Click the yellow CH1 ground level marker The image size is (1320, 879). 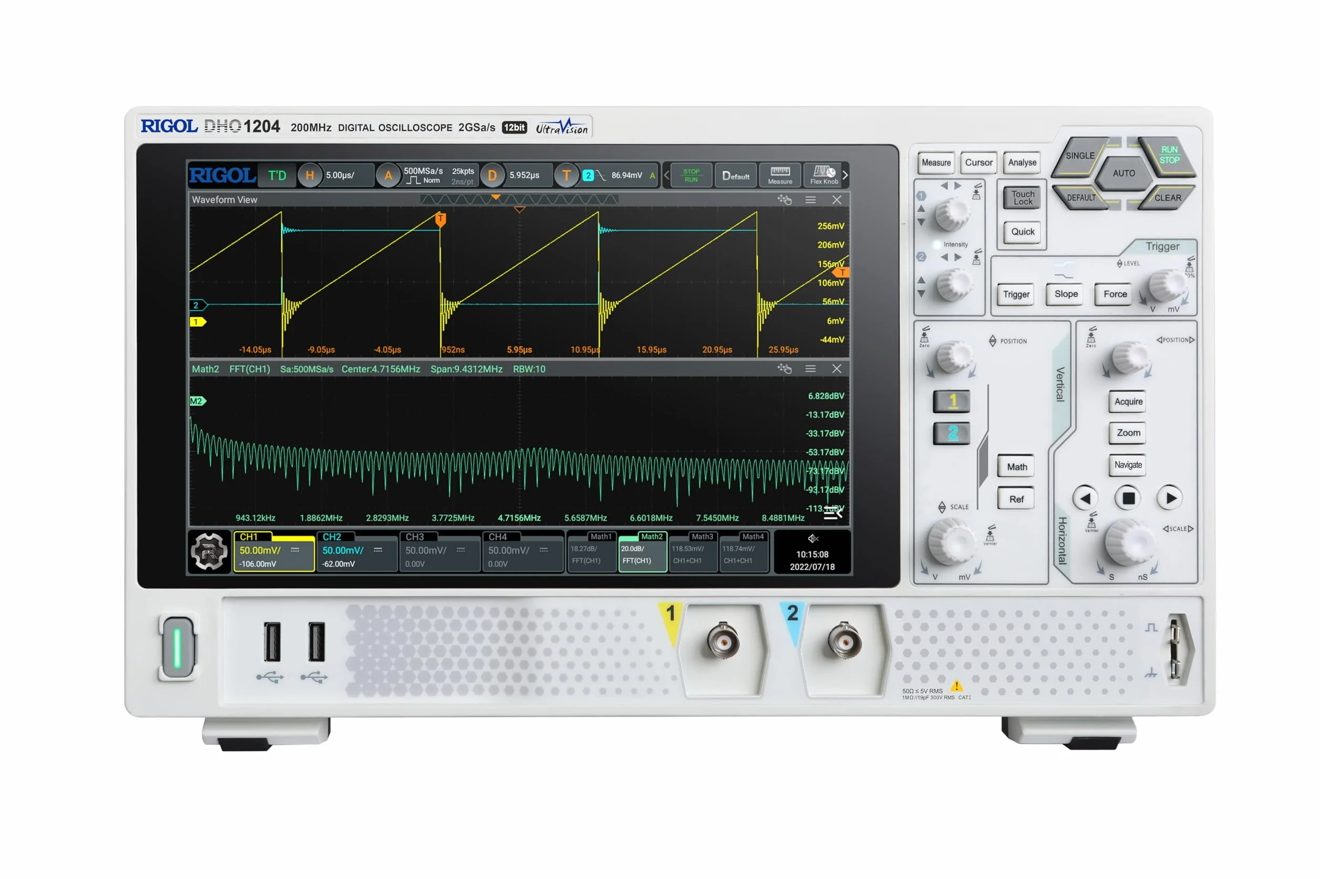[197, 322]
